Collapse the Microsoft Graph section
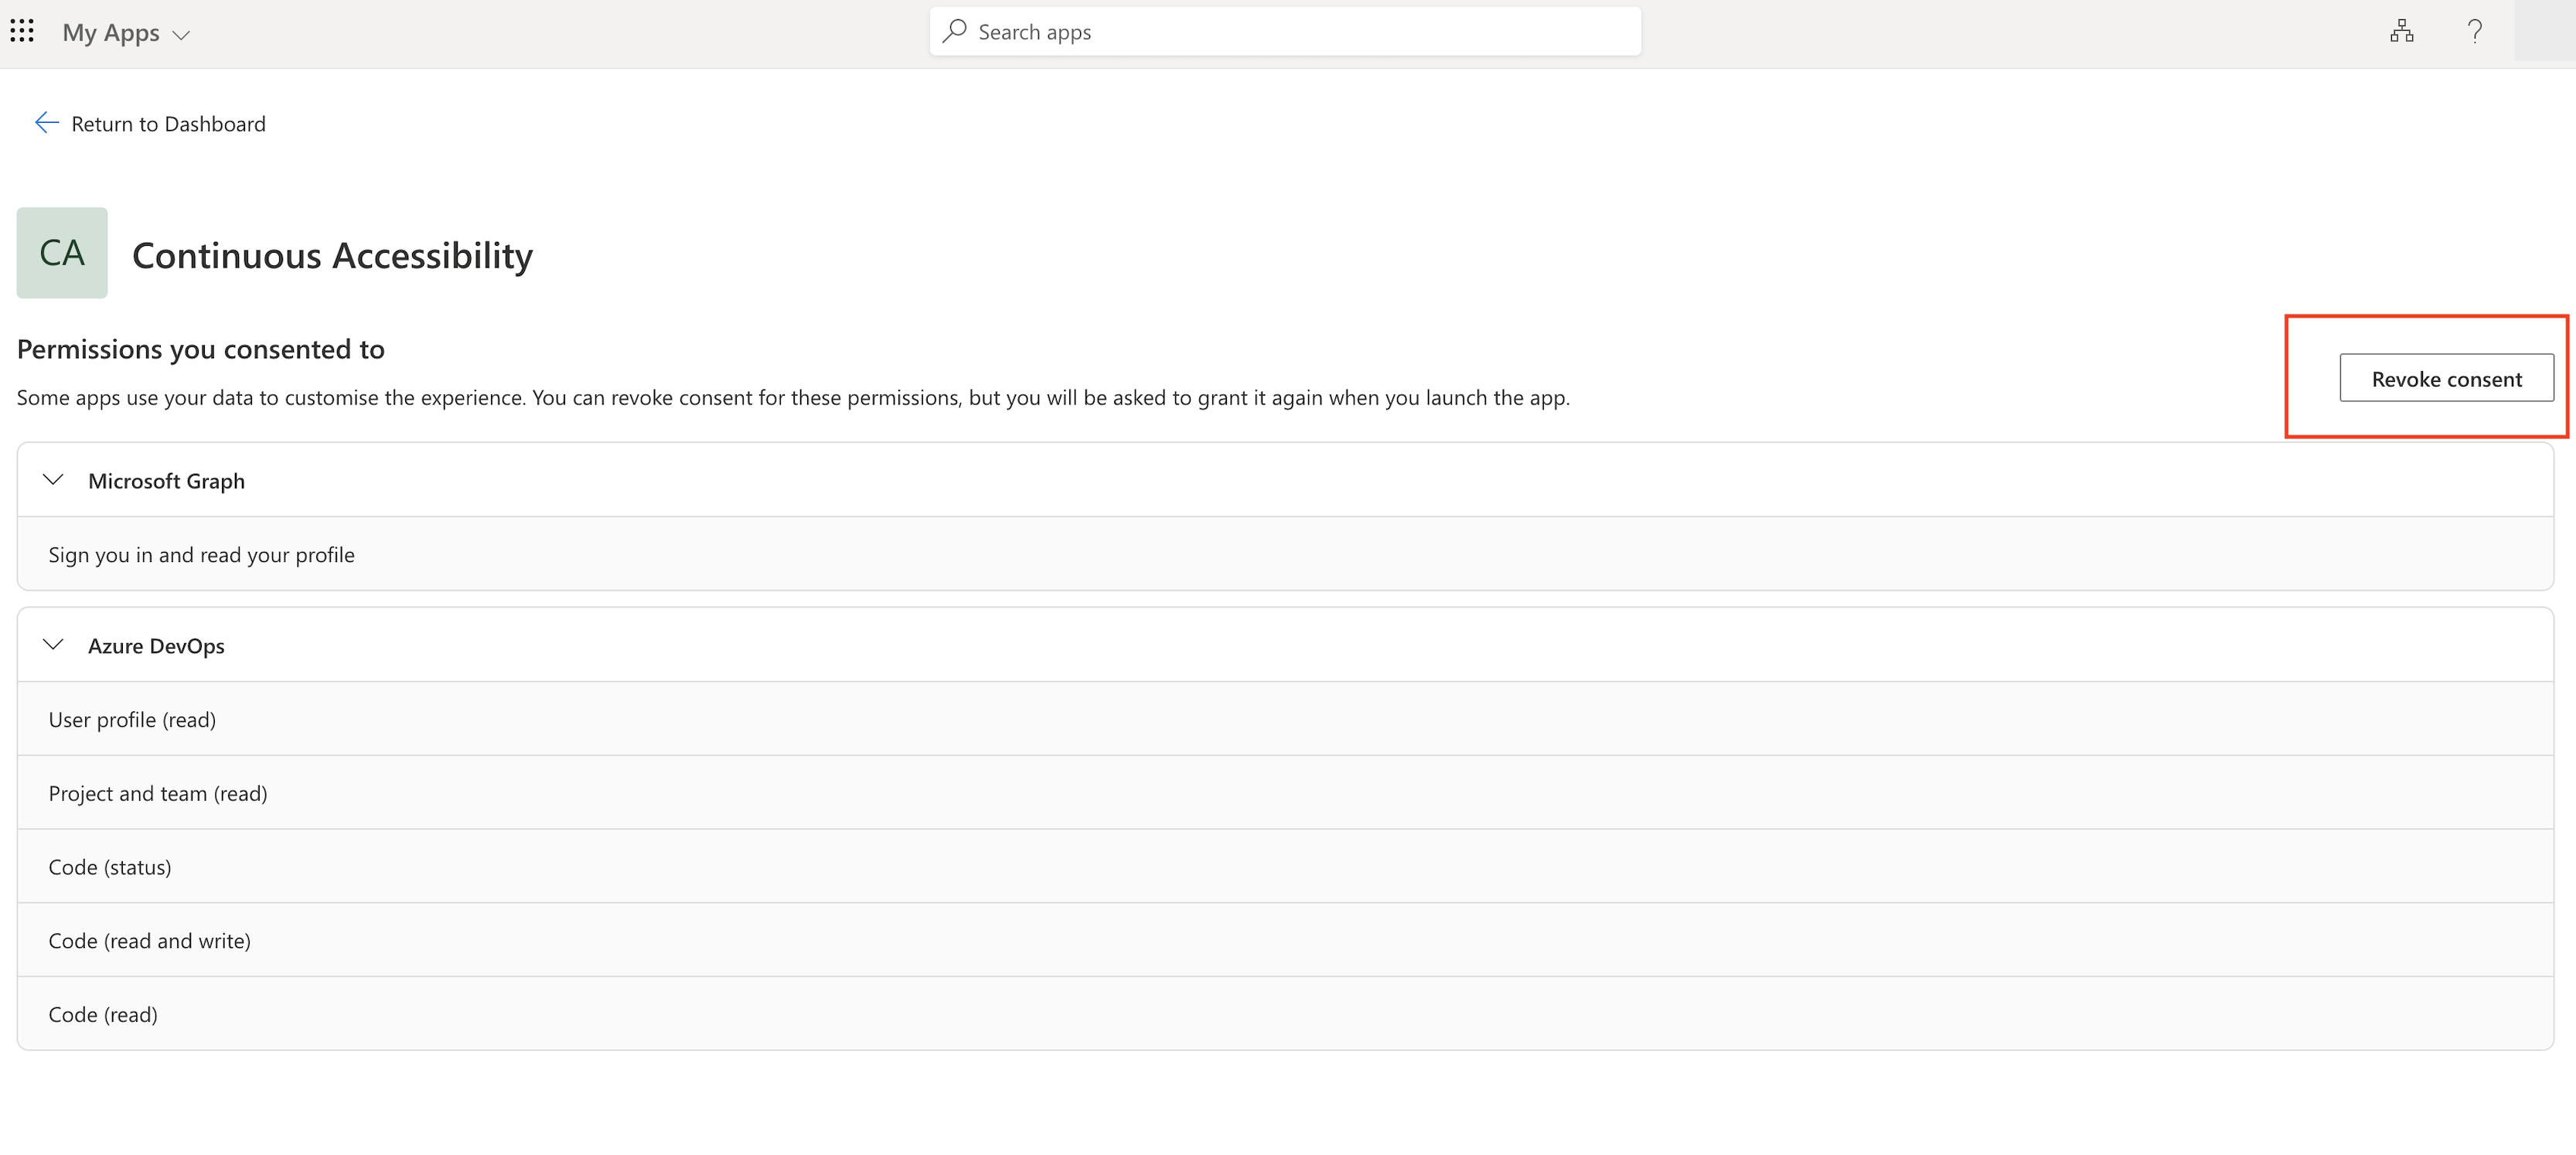 point(54,480)
